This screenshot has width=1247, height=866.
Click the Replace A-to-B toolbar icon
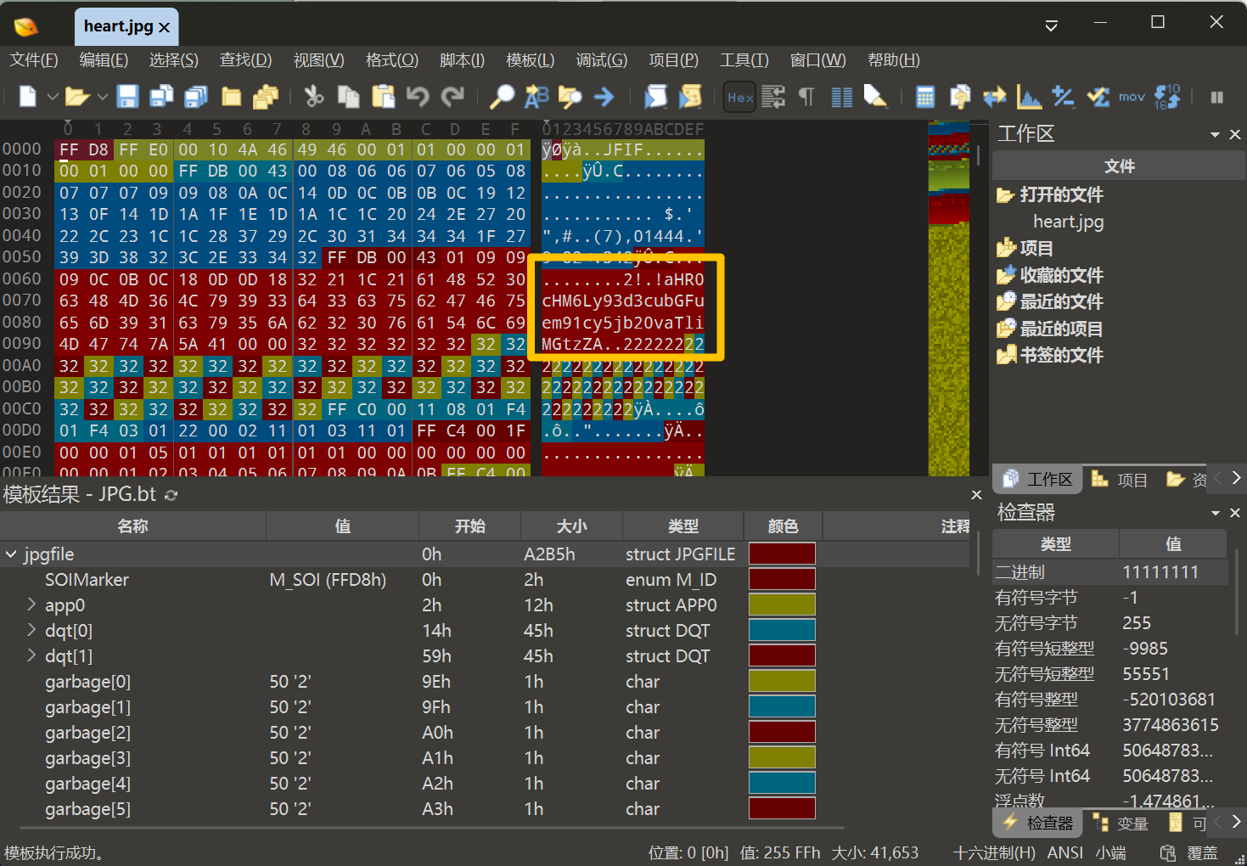pos(536,97)
